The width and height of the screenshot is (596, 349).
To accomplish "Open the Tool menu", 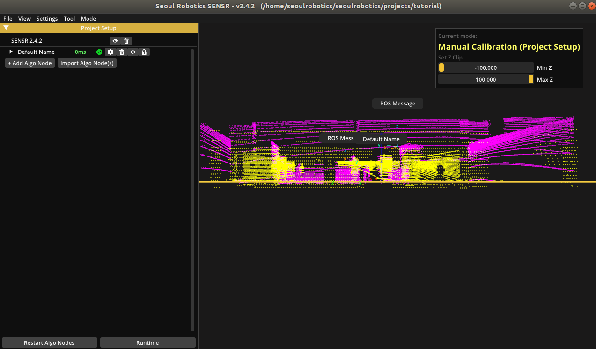I will 69,19.
